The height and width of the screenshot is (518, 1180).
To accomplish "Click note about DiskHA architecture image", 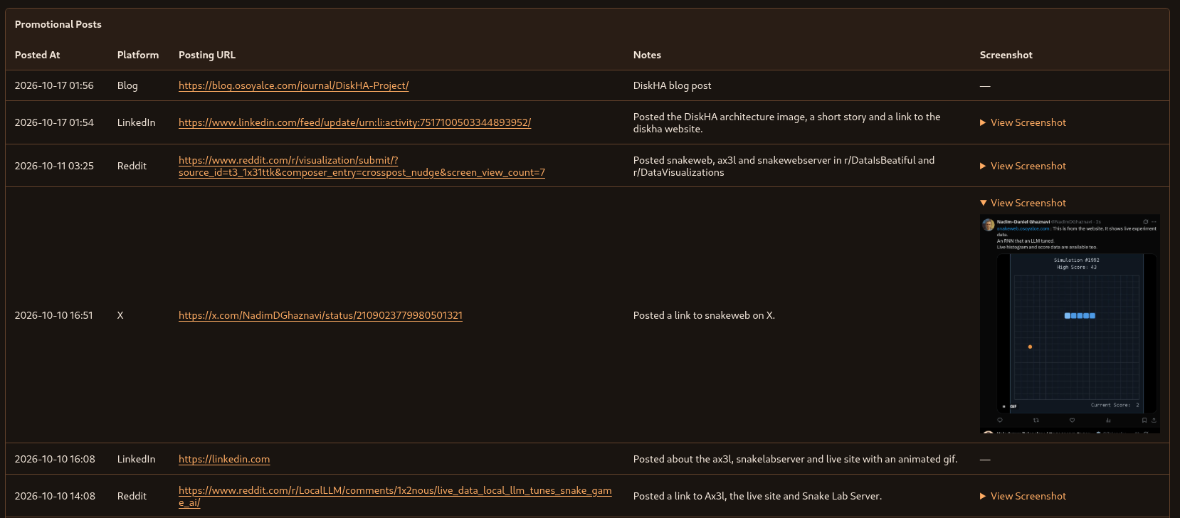I will coord(786,122).
